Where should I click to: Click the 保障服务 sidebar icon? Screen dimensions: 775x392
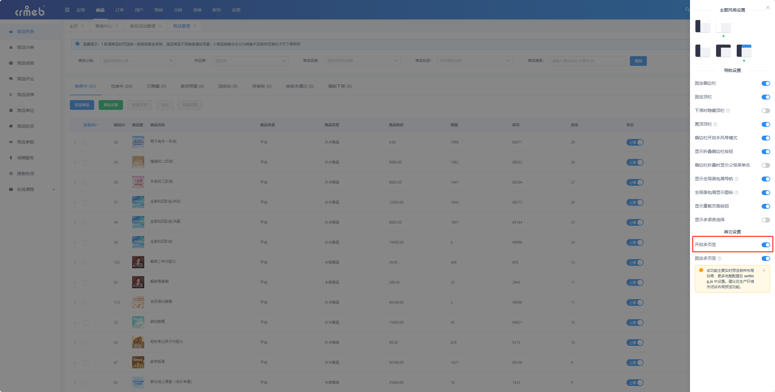tap(11, 158)
